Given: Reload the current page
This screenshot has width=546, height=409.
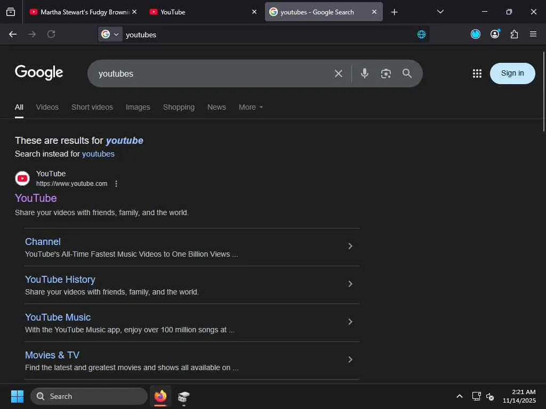Looking at the screenshot, I should [x=51, y=34].
